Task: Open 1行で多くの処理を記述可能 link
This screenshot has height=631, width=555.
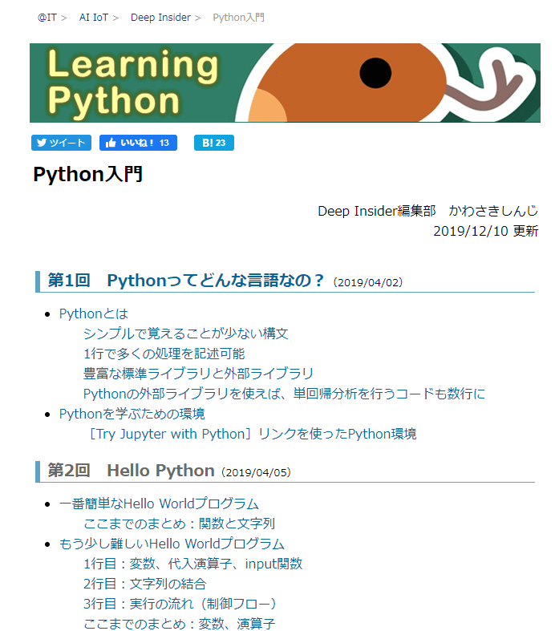Action: click(164, 354)
